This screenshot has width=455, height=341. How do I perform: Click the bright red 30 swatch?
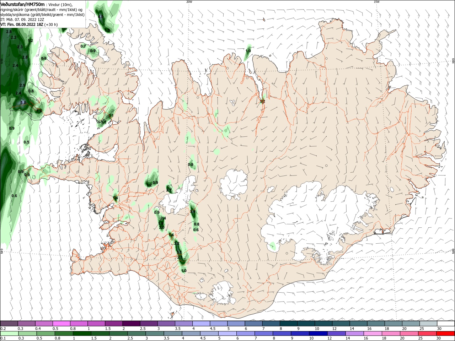pyautogui.click(x=446, y=333)
